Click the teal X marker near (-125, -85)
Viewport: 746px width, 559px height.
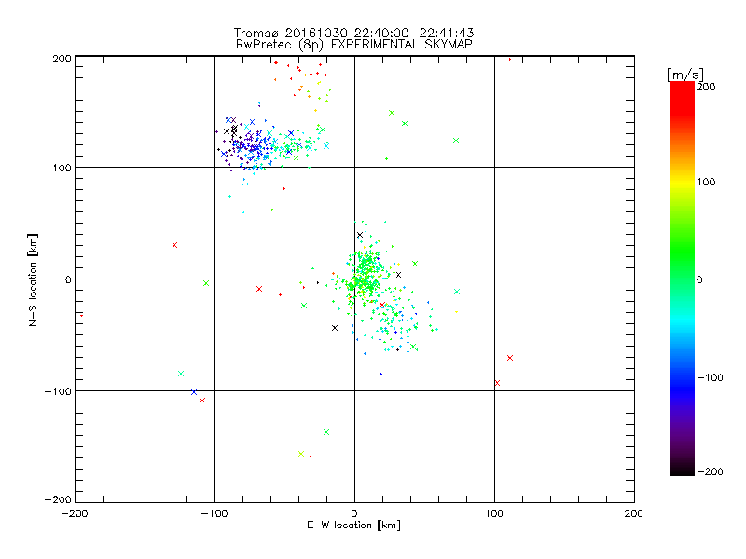point(181,374)
